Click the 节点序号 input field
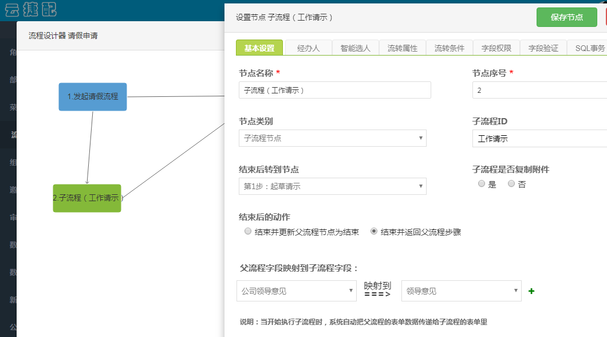 538,90
